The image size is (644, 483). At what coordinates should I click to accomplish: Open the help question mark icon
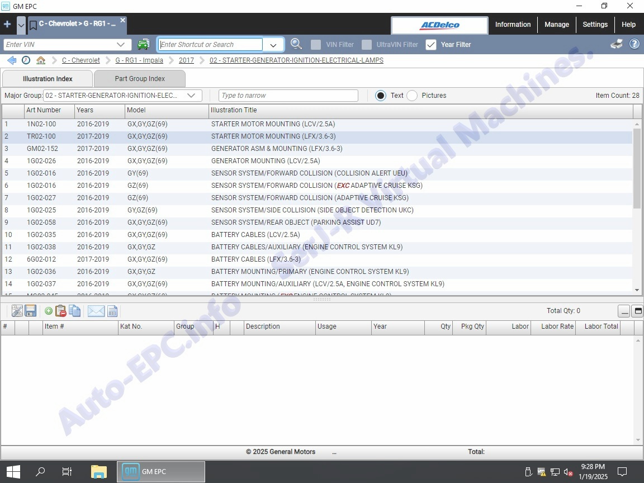tap(634, 44)
